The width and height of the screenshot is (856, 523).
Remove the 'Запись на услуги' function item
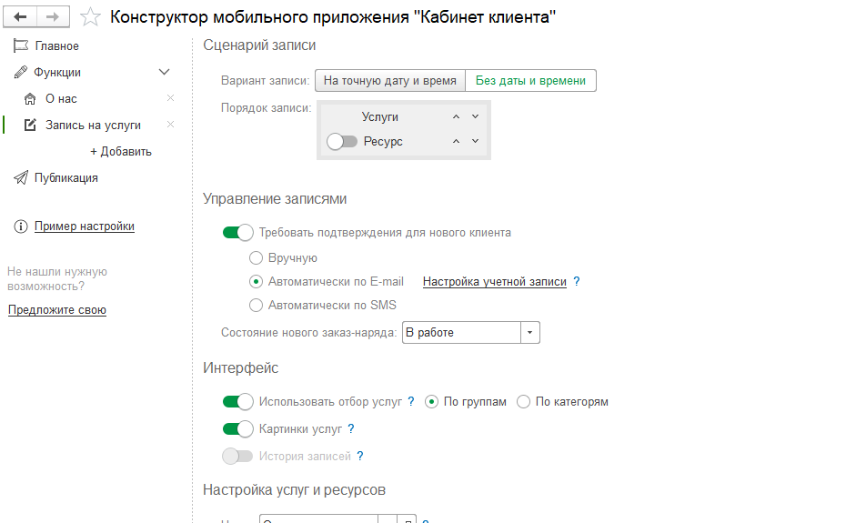pos(170,125)
